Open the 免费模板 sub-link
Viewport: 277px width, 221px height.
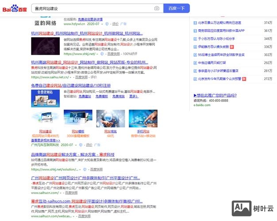102,96
